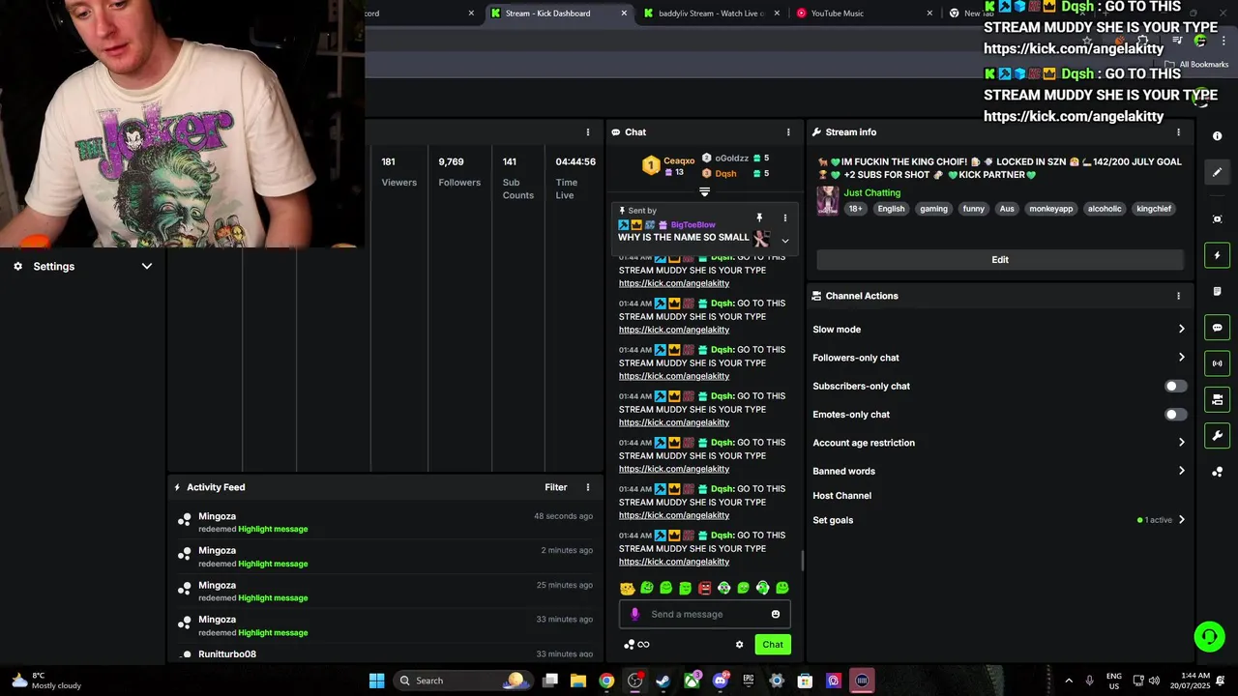Expand the chat leaderboard arrow
Image resolution: width=1238 pixels, height=696 pixels.
pos(704,191)
